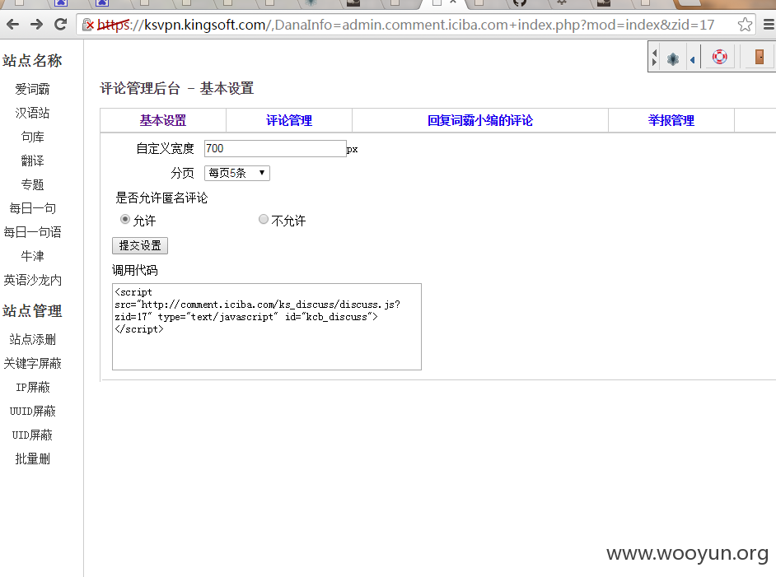Click the VPN toolbar snowflake home icon

tap(672, 59)
